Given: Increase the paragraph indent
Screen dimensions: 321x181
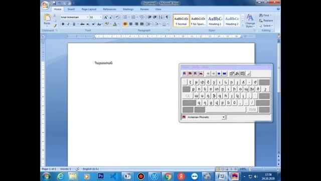Looking at the screenshot, I should coord(155,17).
